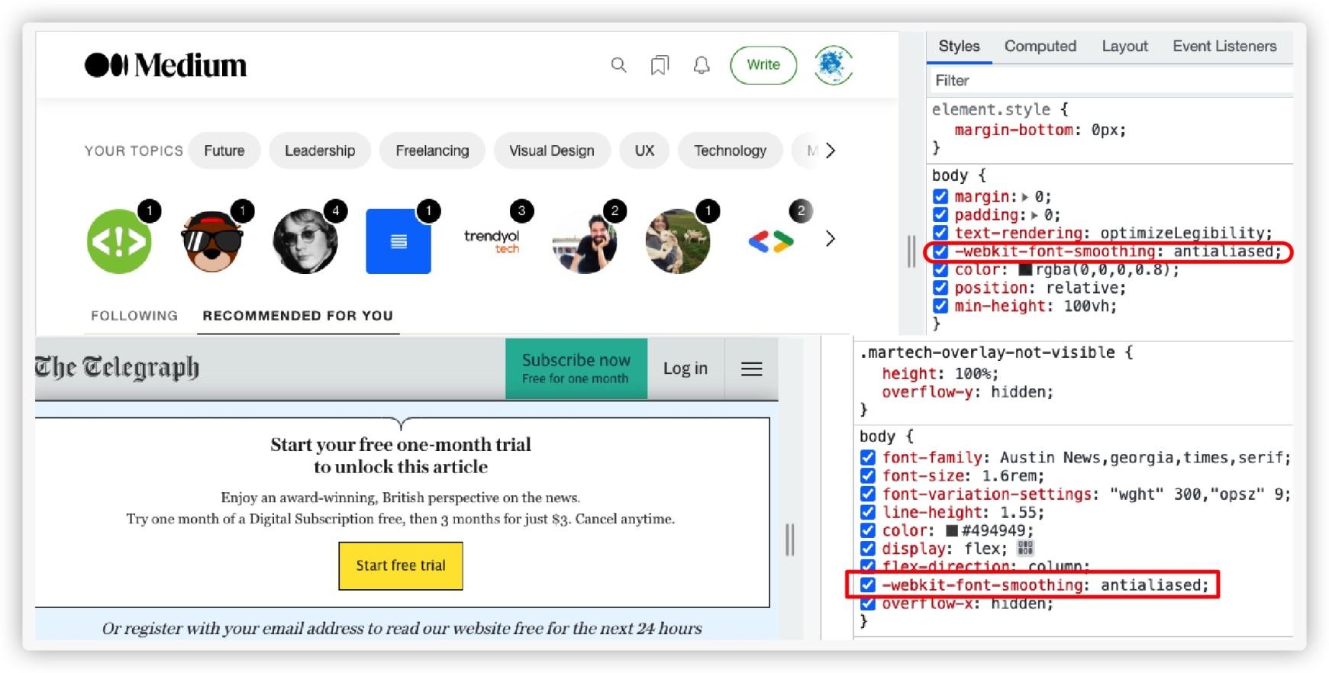Select the RECOMMENDED FOR YOU tab
The height and width of the screenshot is (673, 1329).
click(x=298, y=316)
